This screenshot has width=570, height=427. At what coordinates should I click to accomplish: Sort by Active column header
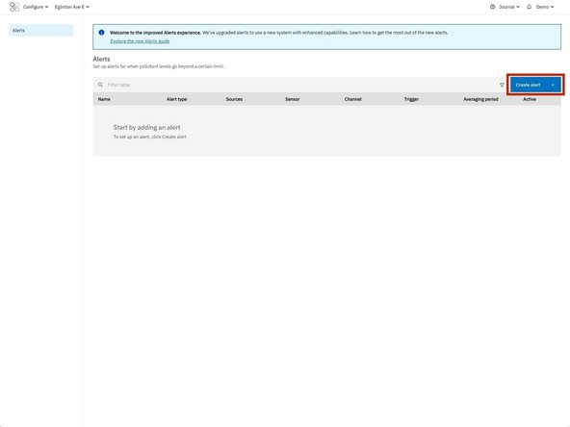530,99
